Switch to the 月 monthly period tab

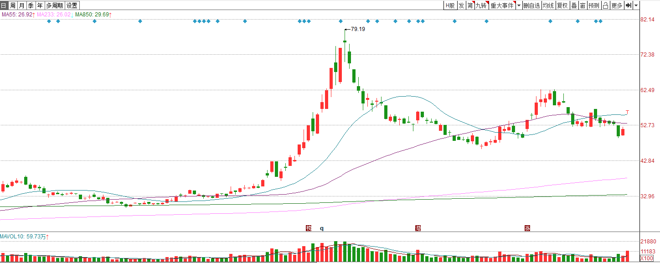click(x=21, y=5)
